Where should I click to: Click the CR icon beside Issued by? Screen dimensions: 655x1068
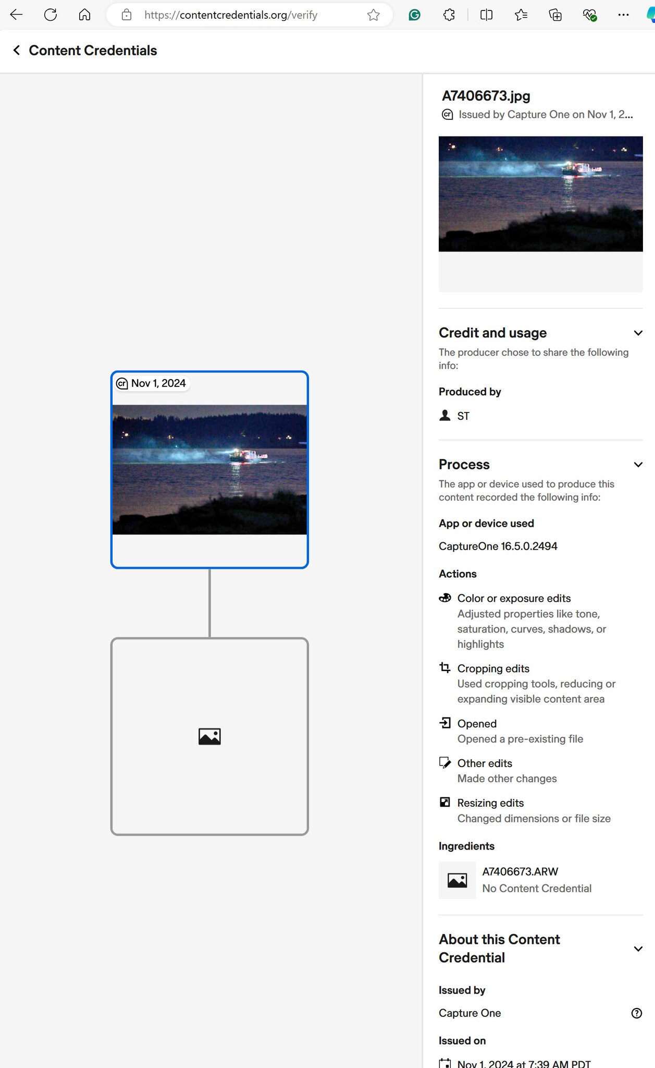click(x=447, y=115)
